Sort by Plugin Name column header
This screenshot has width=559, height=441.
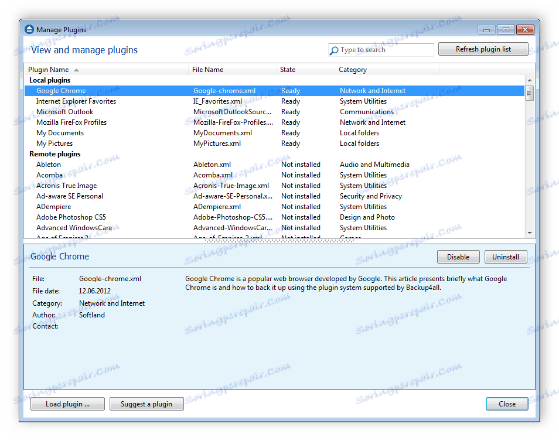(x=106, y=70)
